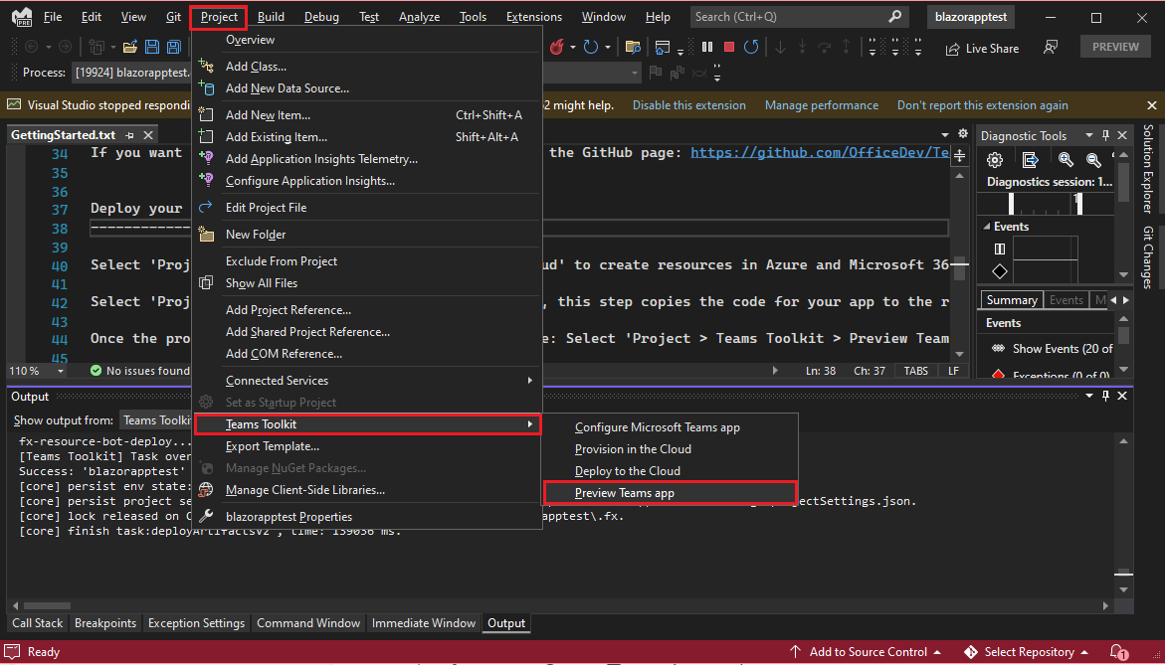Click Manage performance link
This screenshot has height=665, width=1165.
point(821,105)
